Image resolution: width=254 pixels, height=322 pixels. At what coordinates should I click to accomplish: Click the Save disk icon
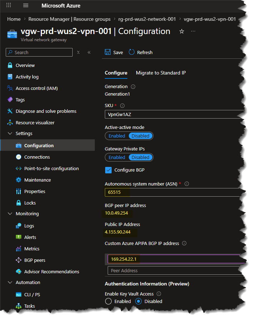coord(108,52)
